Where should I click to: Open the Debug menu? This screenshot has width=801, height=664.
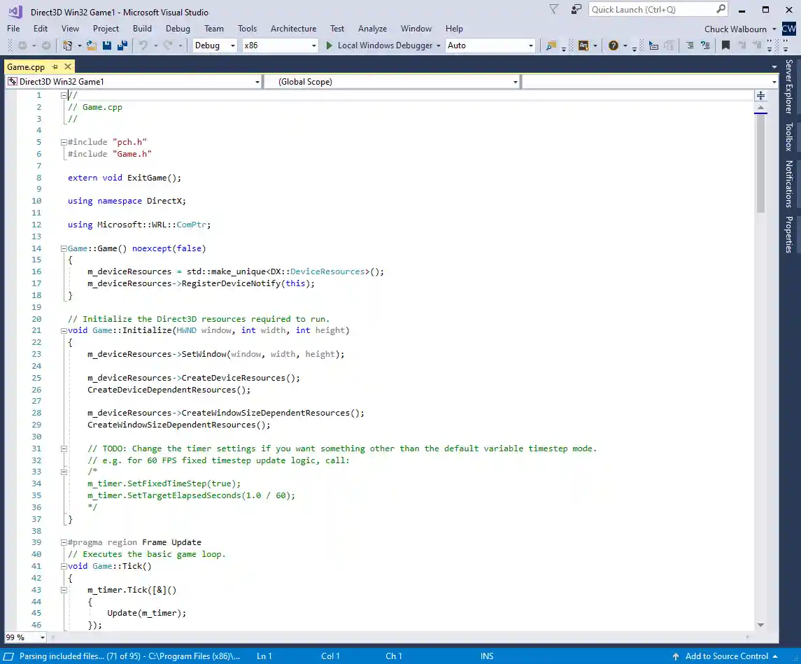(178, 29)
